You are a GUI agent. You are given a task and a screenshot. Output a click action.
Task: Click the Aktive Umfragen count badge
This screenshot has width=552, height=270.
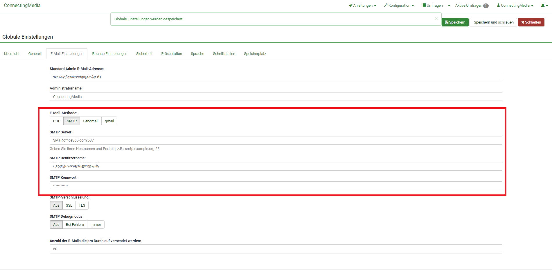pyautogui.click(x=486, y=6)
